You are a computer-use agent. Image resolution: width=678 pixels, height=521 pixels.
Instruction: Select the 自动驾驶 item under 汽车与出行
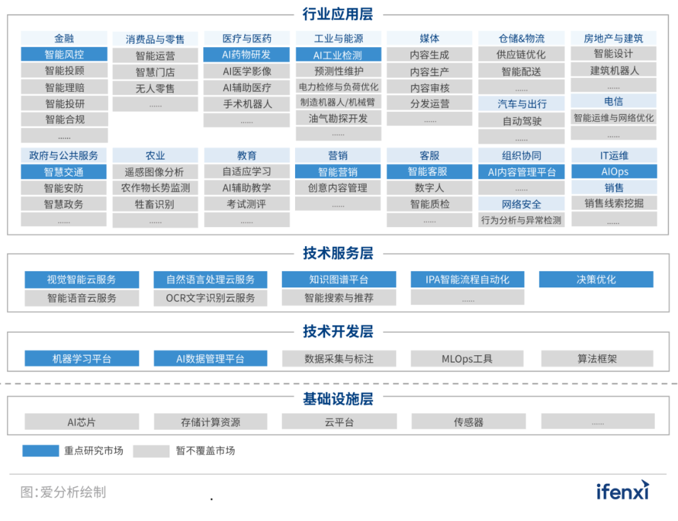(522, 121)
